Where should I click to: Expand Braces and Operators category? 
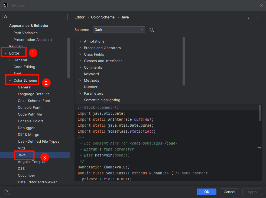(80, 48)
